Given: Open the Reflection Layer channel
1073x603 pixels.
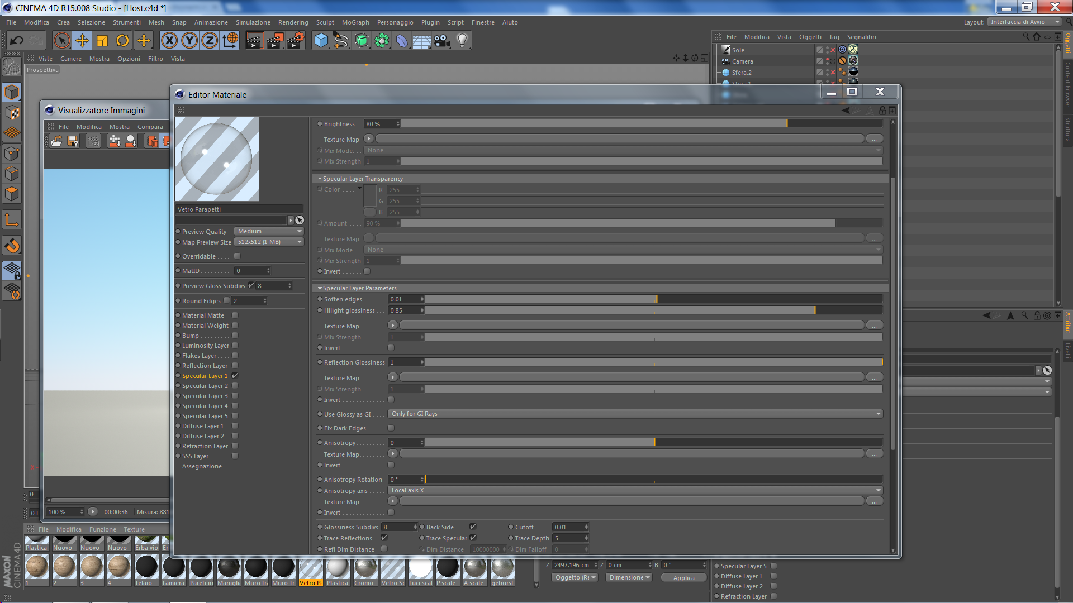Looking at the screenshot, I should [205, 366].
